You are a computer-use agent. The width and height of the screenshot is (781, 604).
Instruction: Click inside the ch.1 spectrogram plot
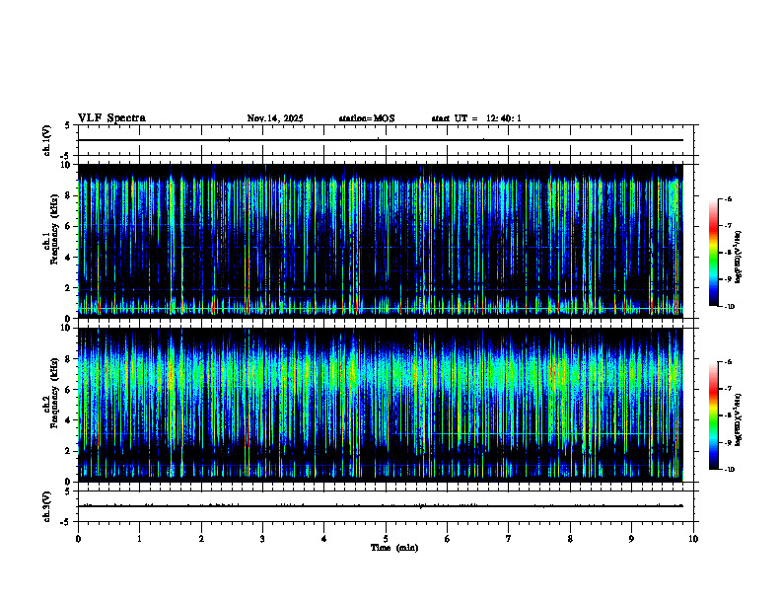(381, 241)
